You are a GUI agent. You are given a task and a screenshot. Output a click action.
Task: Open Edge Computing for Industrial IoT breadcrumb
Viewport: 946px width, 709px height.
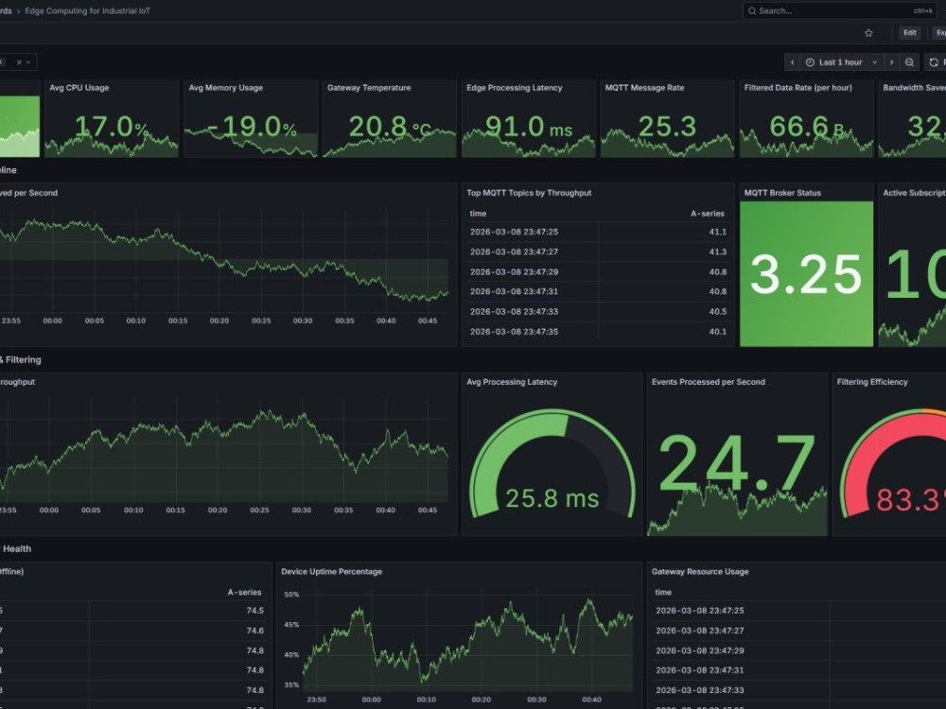point(87,10)
